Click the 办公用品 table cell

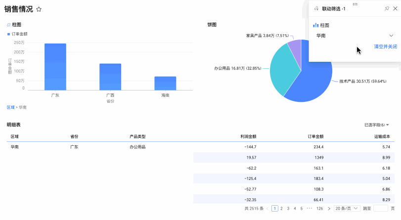tap(137, 147)
